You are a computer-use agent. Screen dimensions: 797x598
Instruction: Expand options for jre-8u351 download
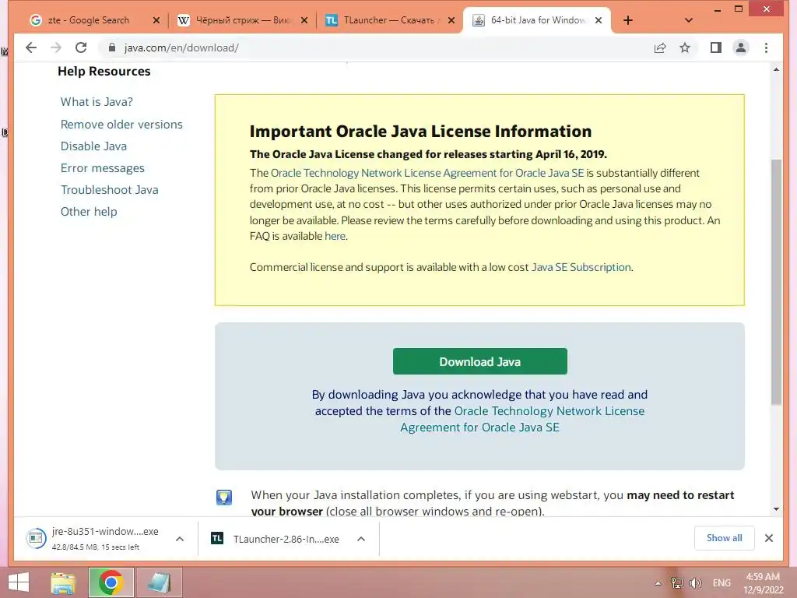click(180, 539)
